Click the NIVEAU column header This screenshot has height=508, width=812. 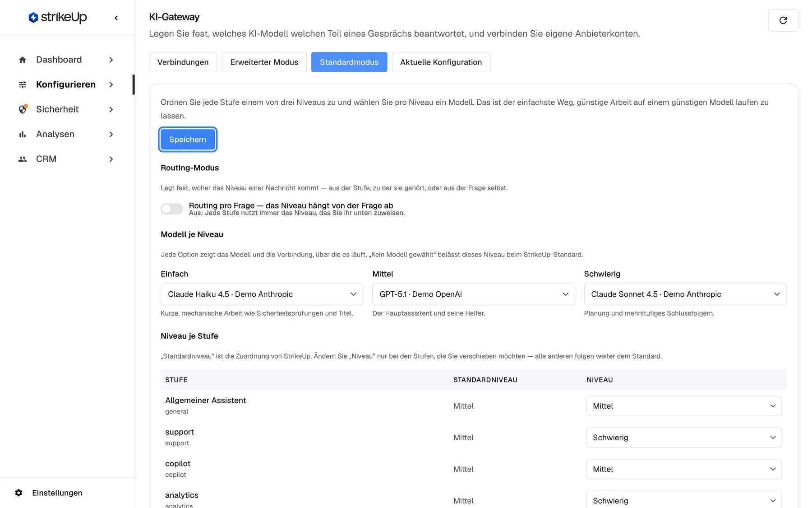600,380
